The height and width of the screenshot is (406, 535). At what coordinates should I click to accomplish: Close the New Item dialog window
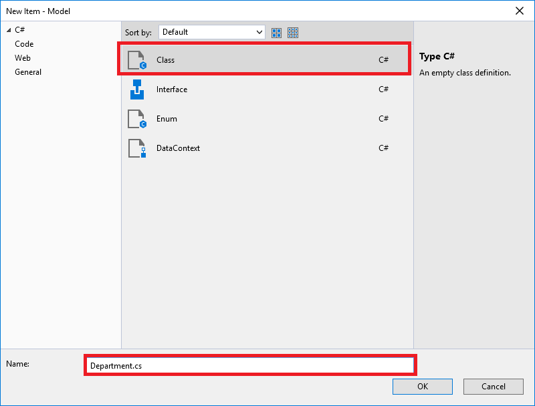pos(520,11)
